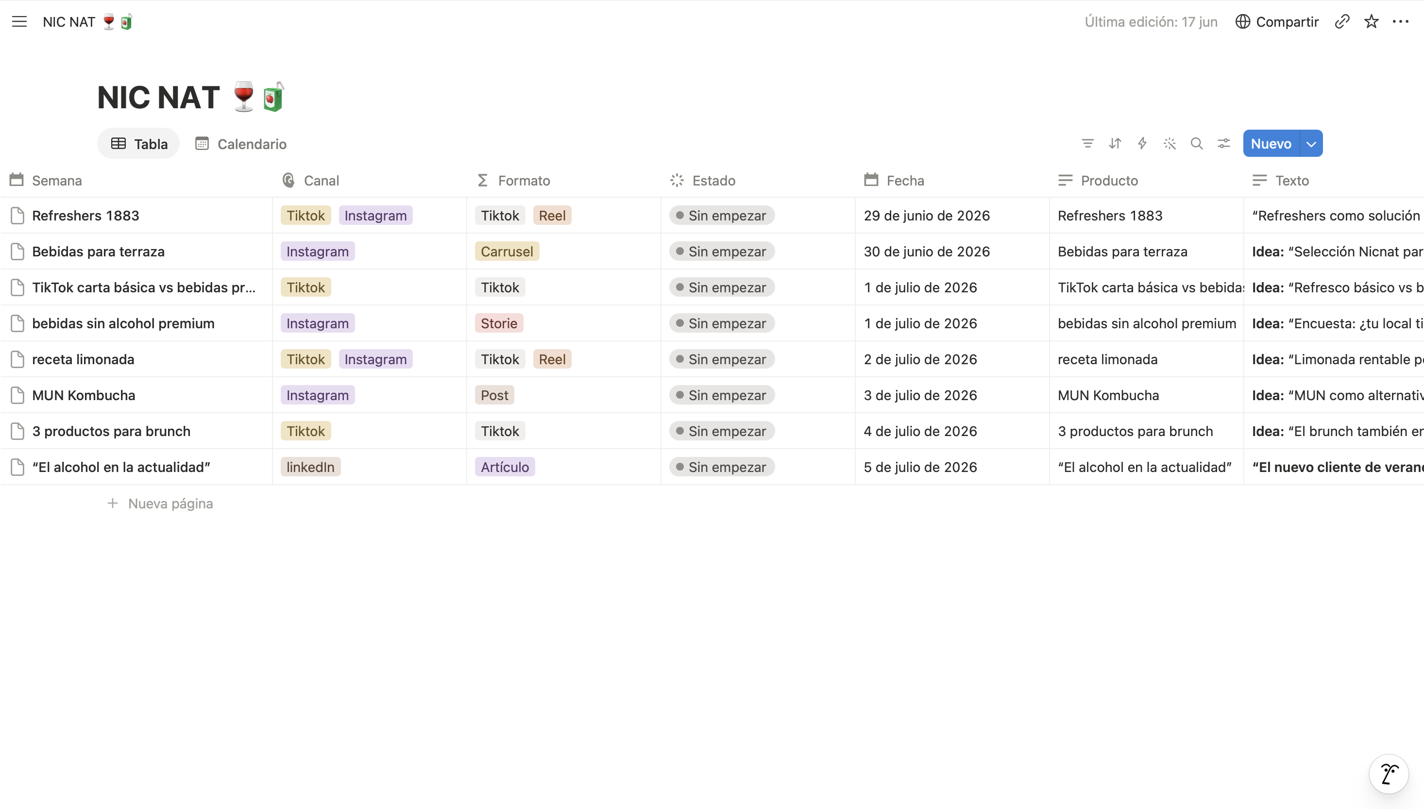1424x809 pixels.
Task: Click the page icon of Refreshers 1883 row
Action: click(17, 216)
